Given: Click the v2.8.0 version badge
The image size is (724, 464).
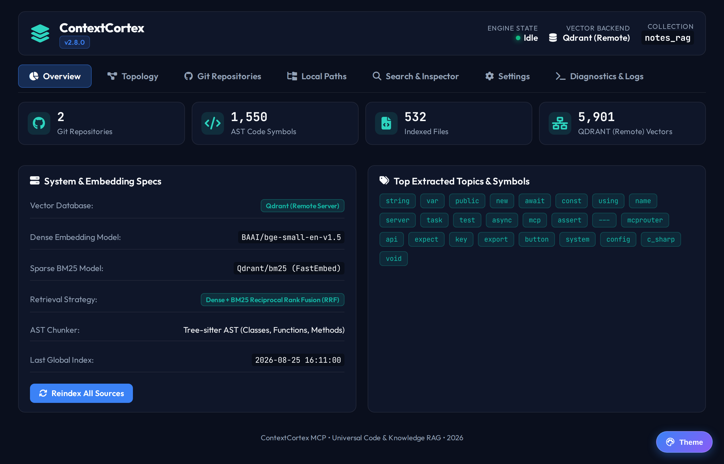Looking at the screenshot, I should [x=74, y=42].
